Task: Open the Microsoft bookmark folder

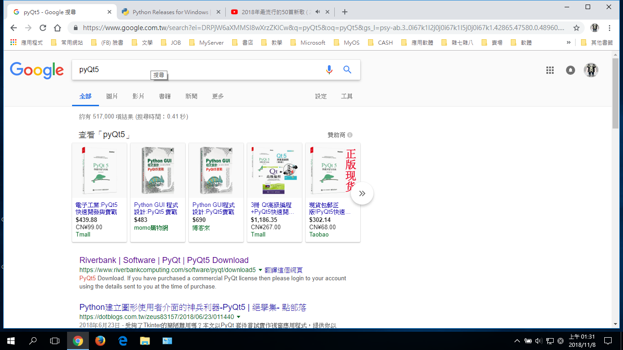Action: 308,42
